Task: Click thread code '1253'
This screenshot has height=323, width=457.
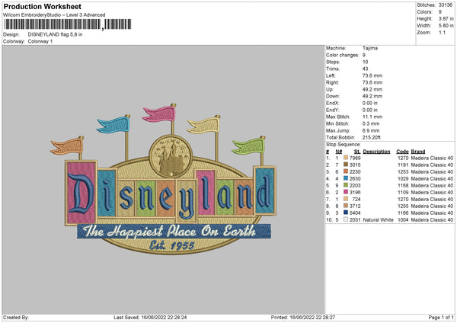Action: [403, 171]
